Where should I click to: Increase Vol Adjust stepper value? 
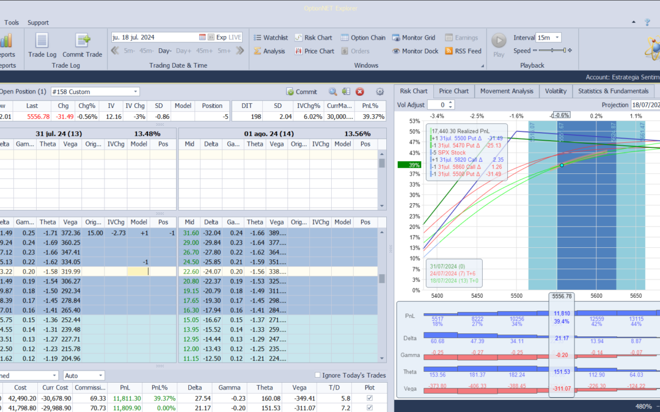pyautogui.click(x=451, y=102)
